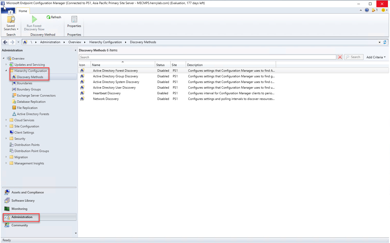Click the Saved Searches icon in ribbon
Viewport: 390px width, 243px height.
click(x=11, y=20)
